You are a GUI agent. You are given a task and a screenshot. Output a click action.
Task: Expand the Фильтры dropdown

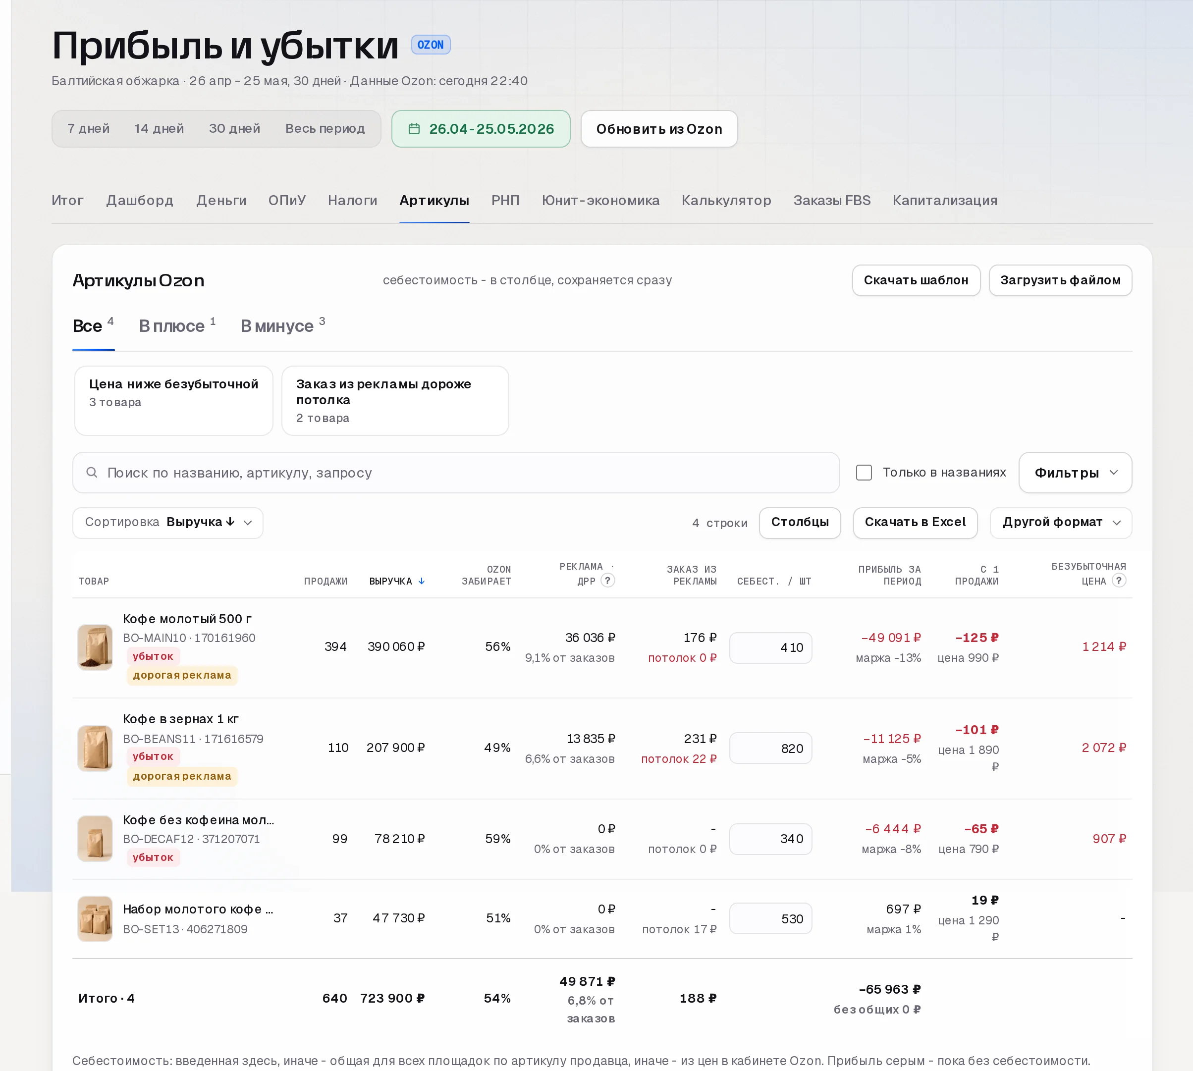coord(1075,473)
